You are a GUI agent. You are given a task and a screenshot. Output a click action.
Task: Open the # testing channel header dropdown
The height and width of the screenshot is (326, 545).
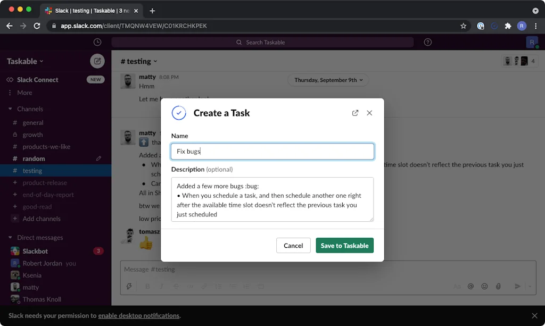[138, 61]
